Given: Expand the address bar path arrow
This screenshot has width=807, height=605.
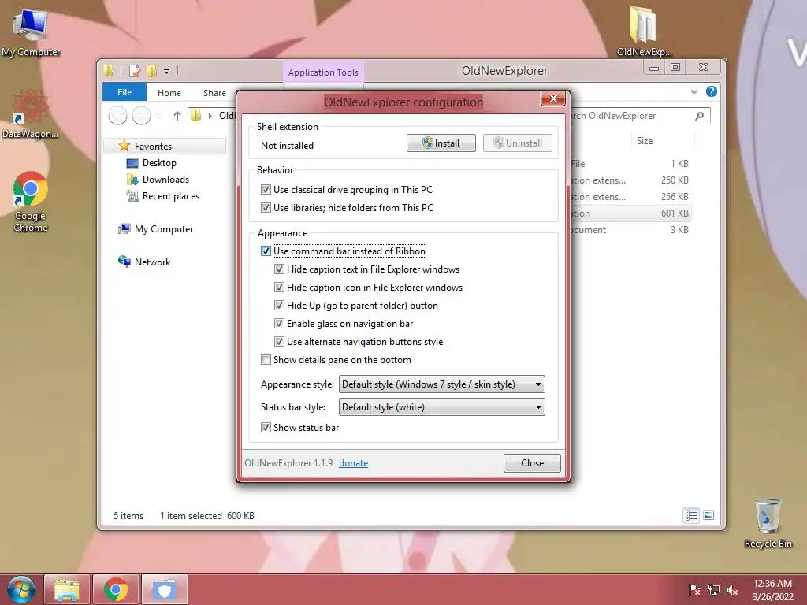Looking at the screenshot, I should pyautogui.click(x=210, y=116).
